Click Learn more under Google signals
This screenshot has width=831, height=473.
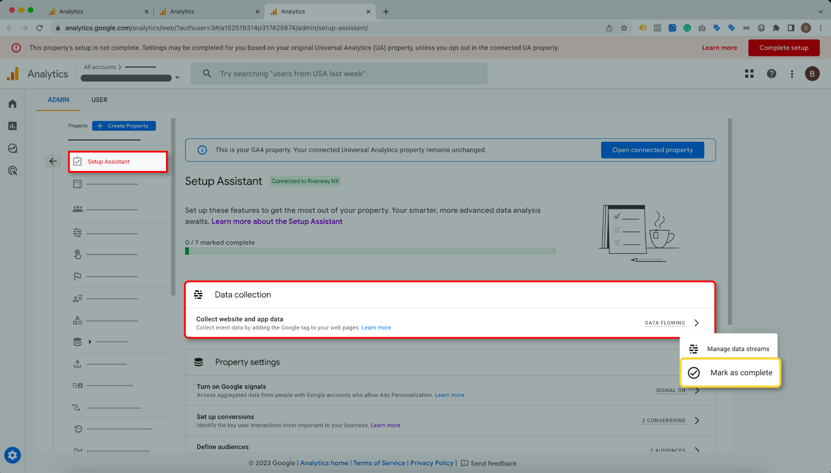click(x=450, y=395)
